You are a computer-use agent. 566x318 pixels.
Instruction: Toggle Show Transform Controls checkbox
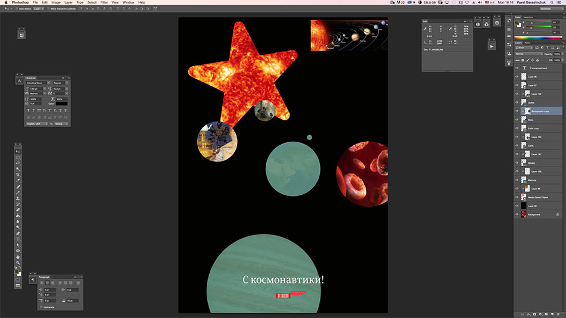coord(48,9)
